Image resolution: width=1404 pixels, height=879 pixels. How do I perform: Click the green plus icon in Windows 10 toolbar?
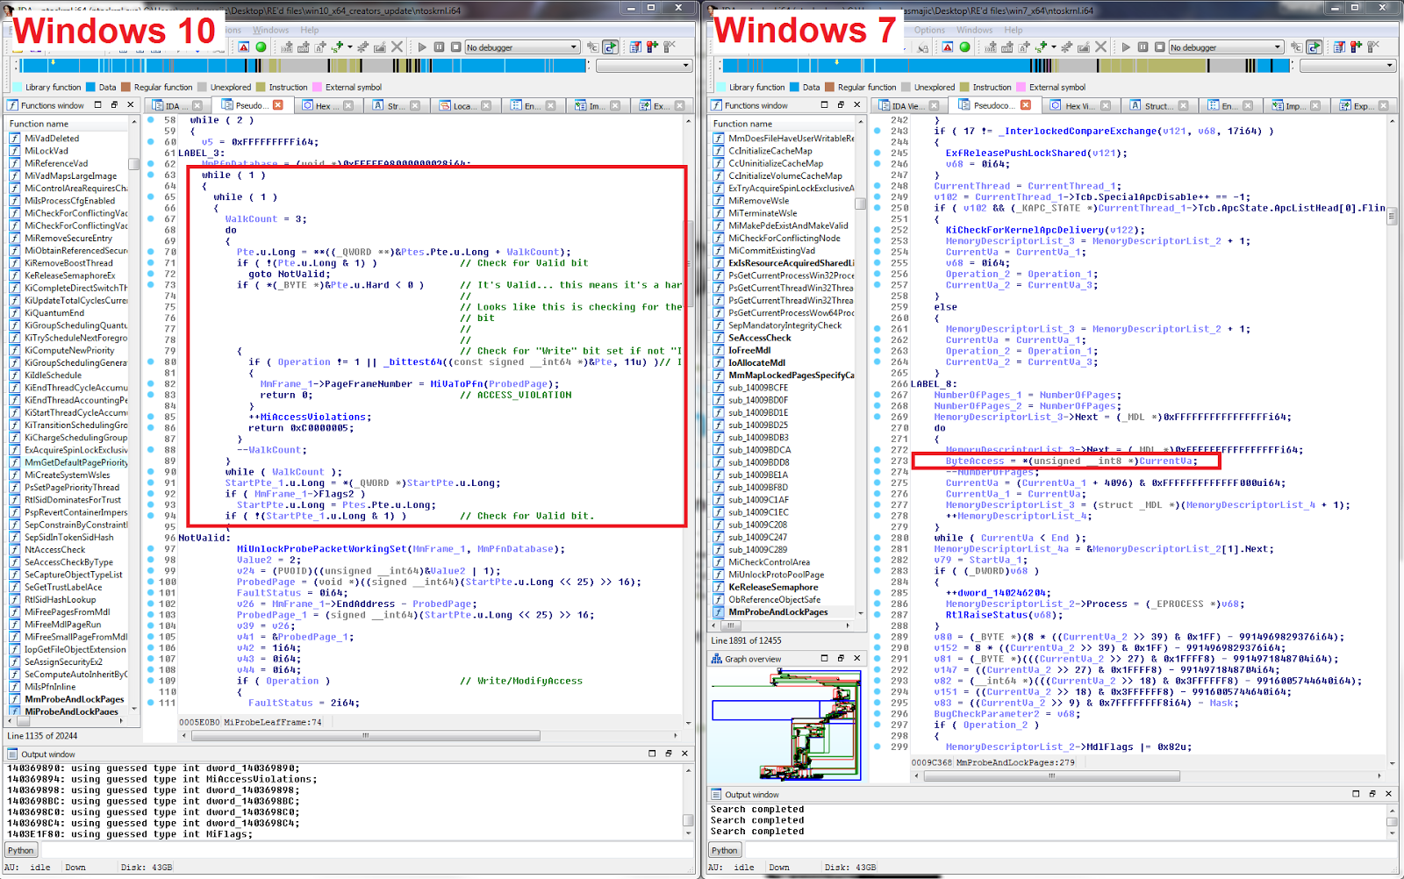(338, 46)
